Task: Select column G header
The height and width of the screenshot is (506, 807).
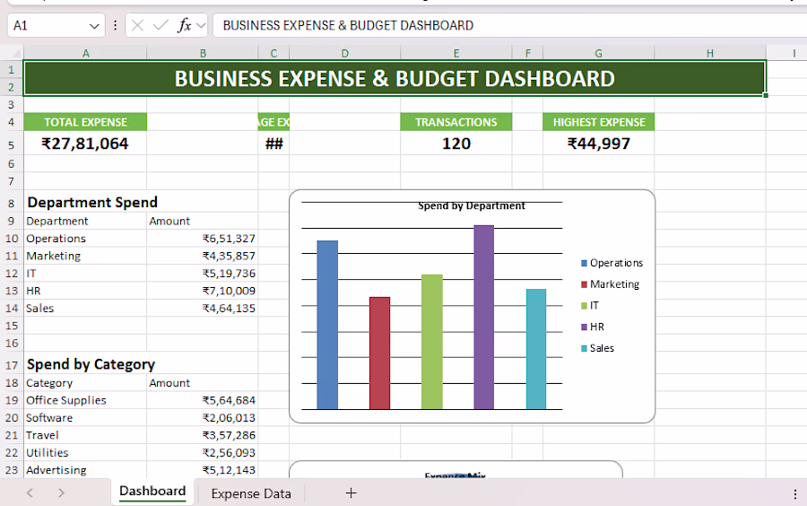Action: point(599,54)
